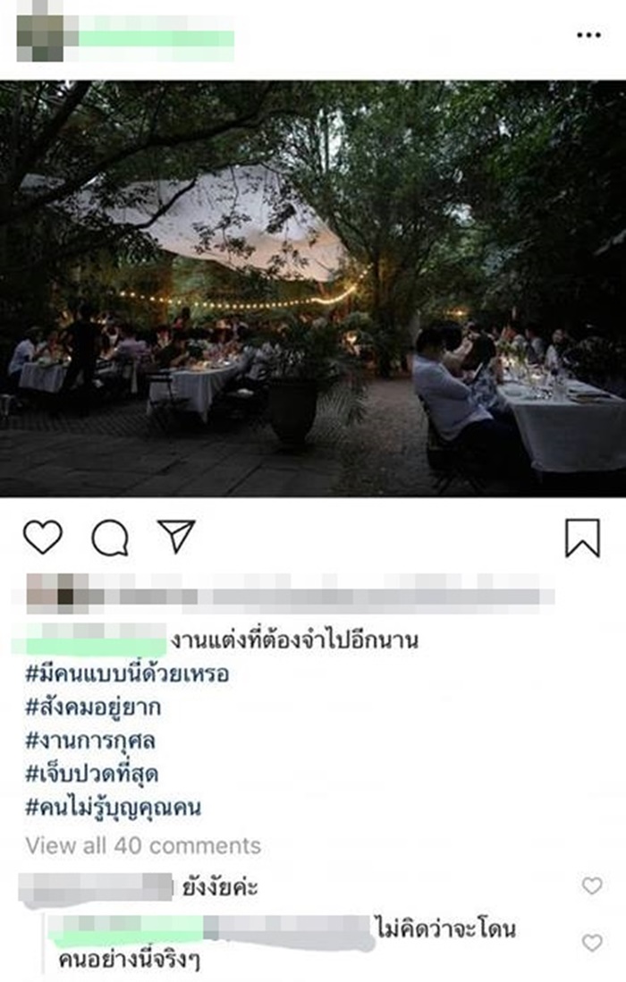Open the blurred profile avatar in the post header

pyautogui.click(x=40, y=38)
